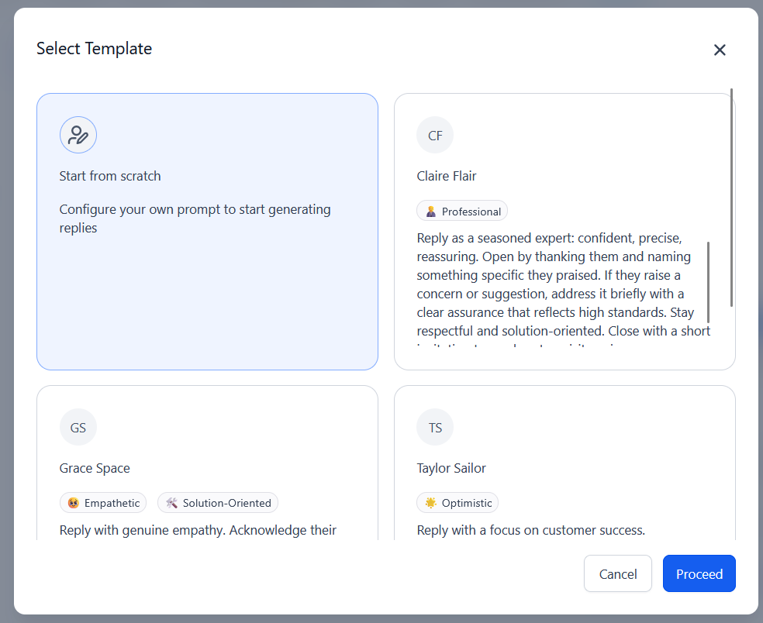Click the Empathetic tag label

(x=112, y=503)
